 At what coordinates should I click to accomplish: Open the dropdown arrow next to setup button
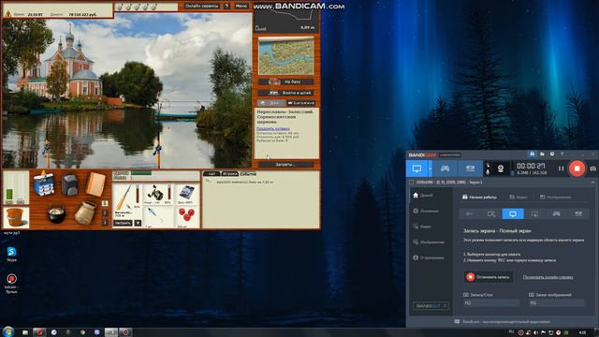click(x=138, y=223)
